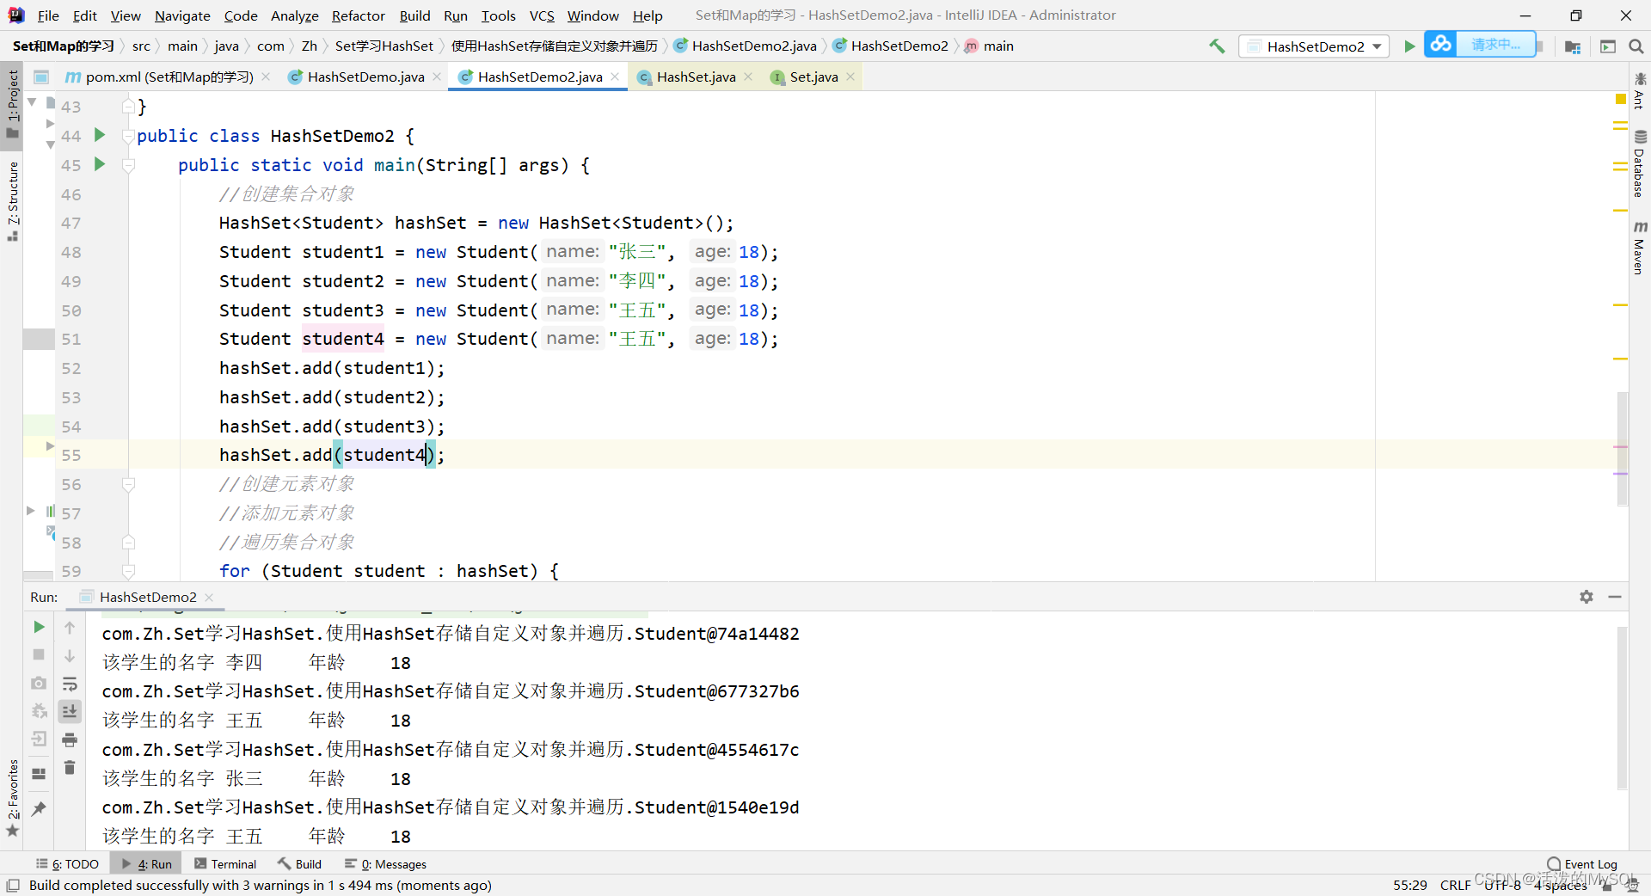
Task: Open the Refactor menu
Action: click(x=359, y=15)
